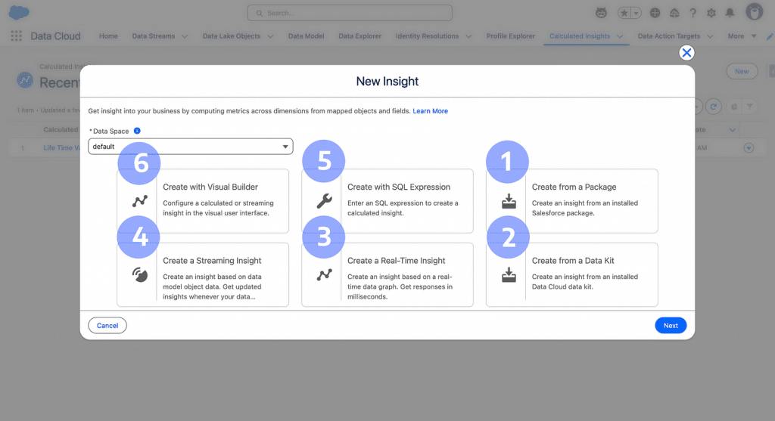Close the New Insight dialog with X
The image size is (775, 421).
coord(686,53)
